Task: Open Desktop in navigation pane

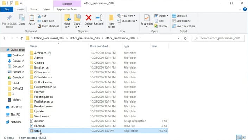Action: pos(16,55)
